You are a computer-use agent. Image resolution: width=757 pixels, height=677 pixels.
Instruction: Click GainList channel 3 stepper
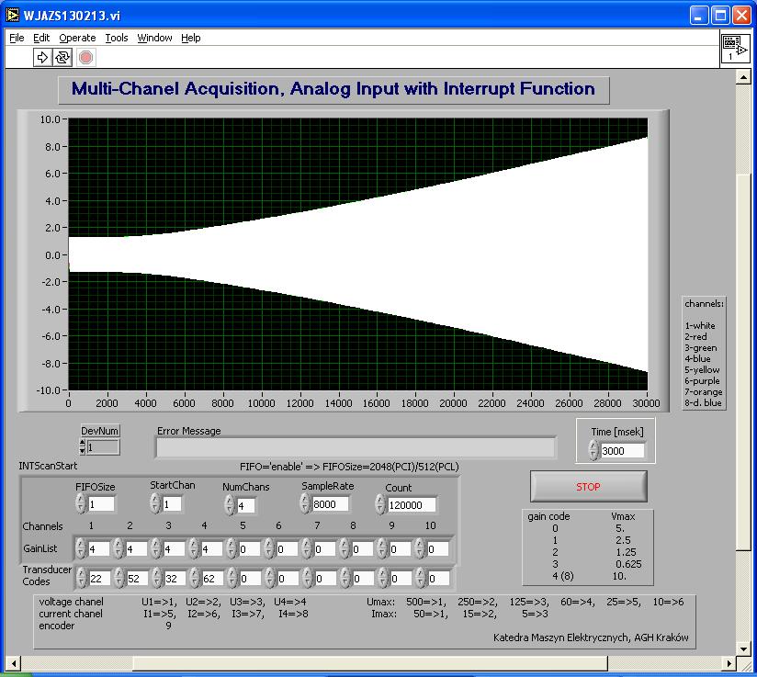click(x=156, y=548)
